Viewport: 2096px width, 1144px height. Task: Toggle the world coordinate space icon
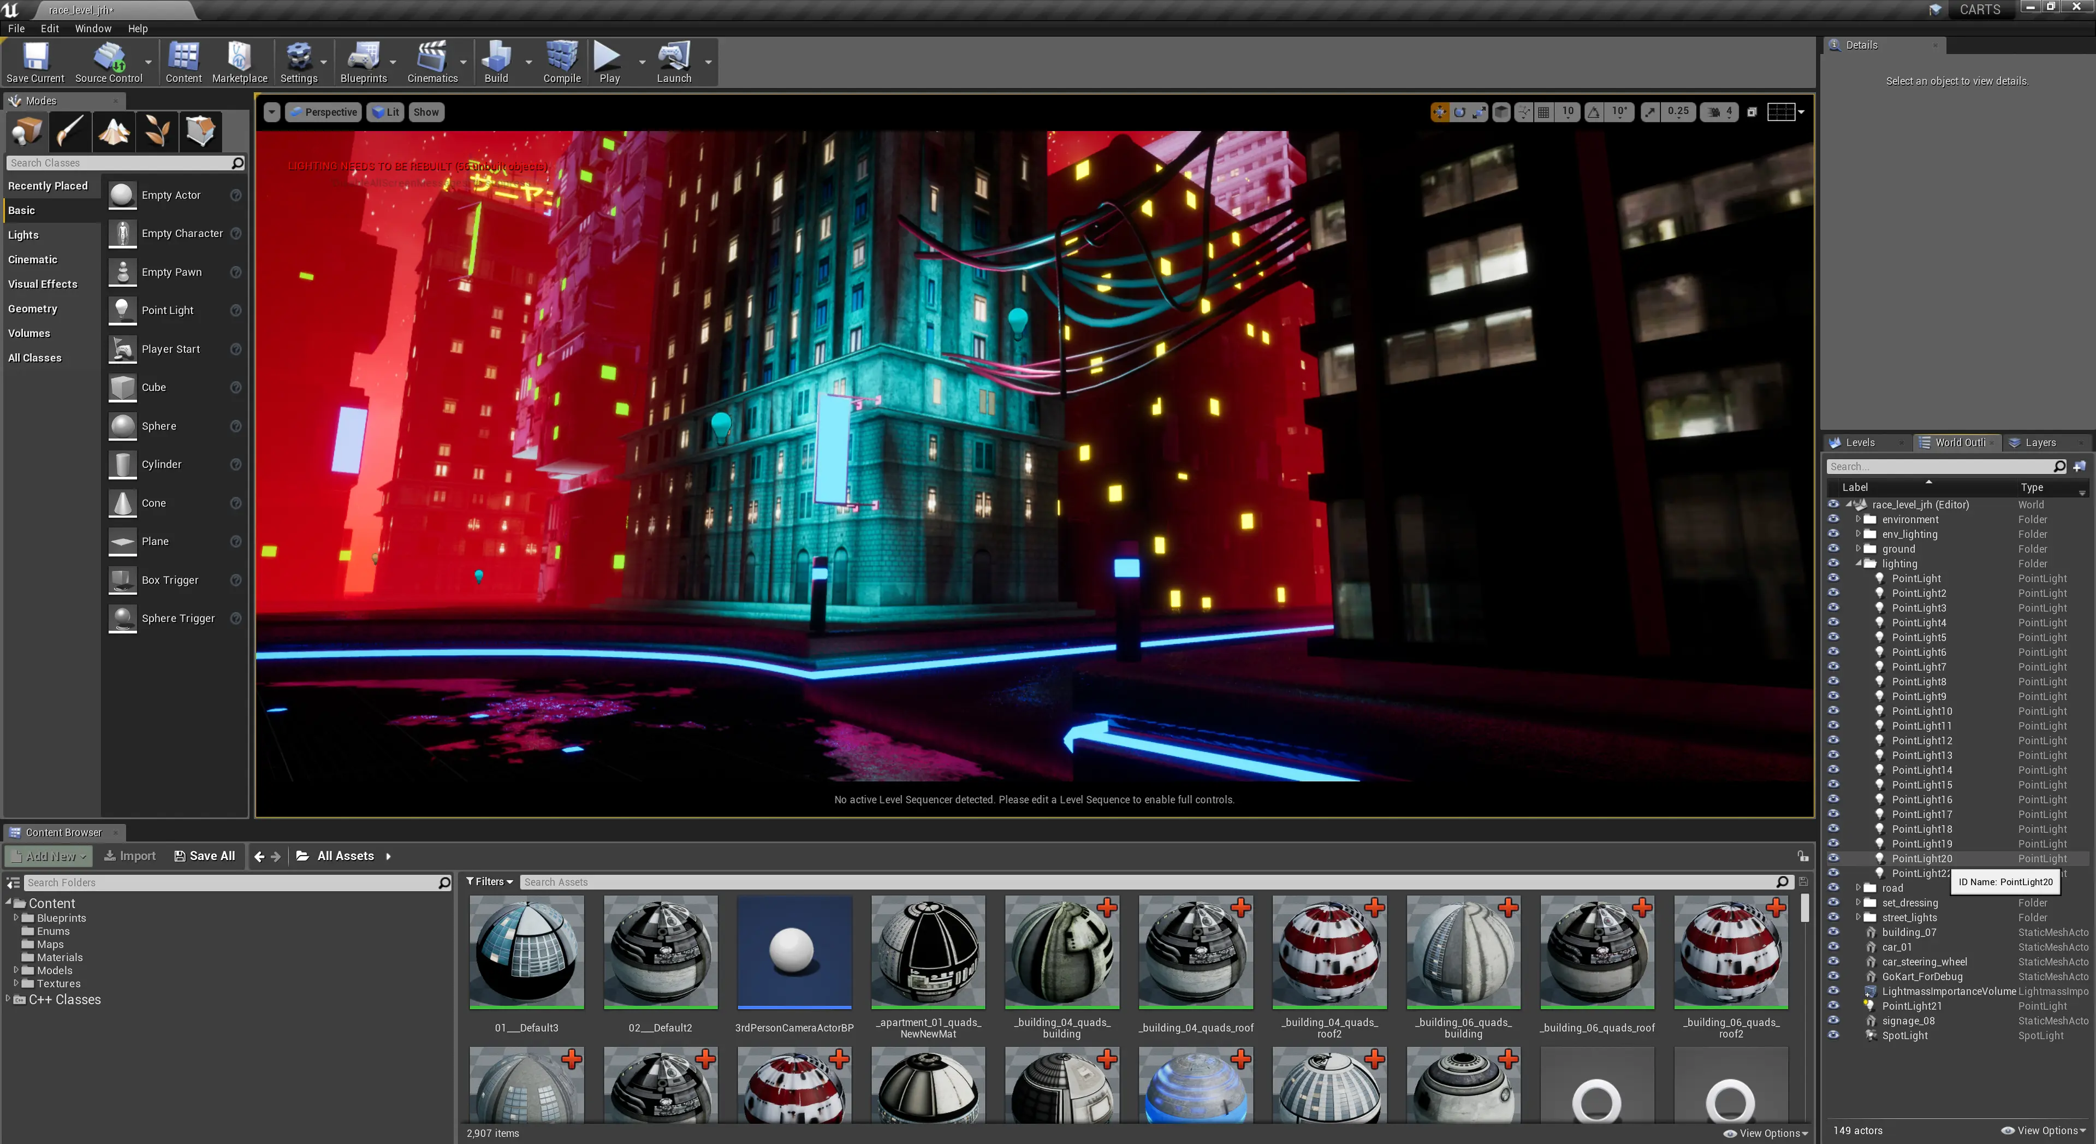click(x=1502, y=112)
